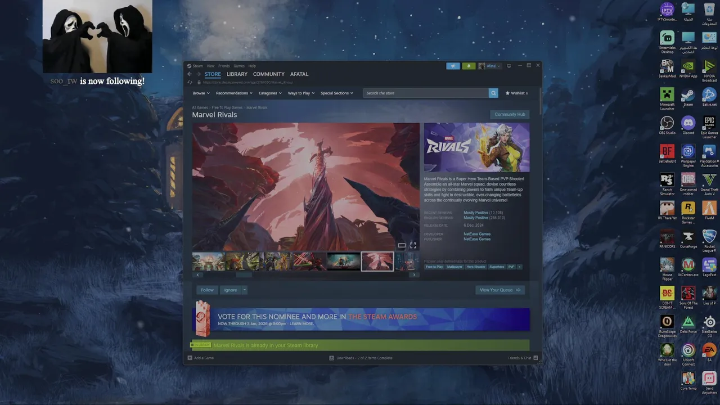Launch BakkesMod desktop shortcut
Image resolution: width=720 pixels, height=405 pixels.
pyautogui.click(x=667, y=68)
